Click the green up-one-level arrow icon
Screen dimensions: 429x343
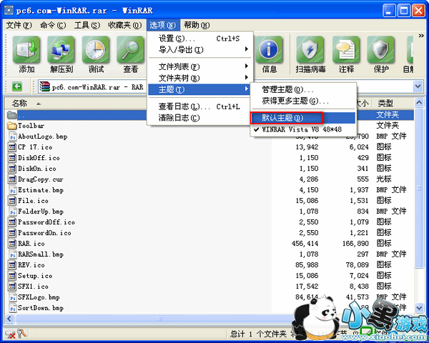(x=17, y=86)
